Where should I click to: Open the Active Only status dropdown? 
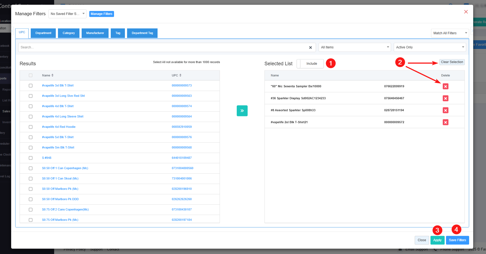[x=429, y=47]
